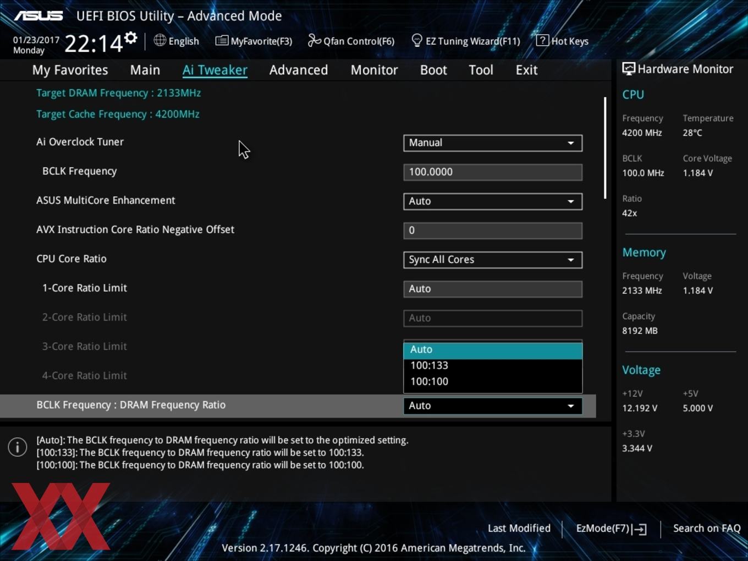Screen dimensions: 748x561
Task: Click the 3-Core Ratio Limit label
Action: 85,346
